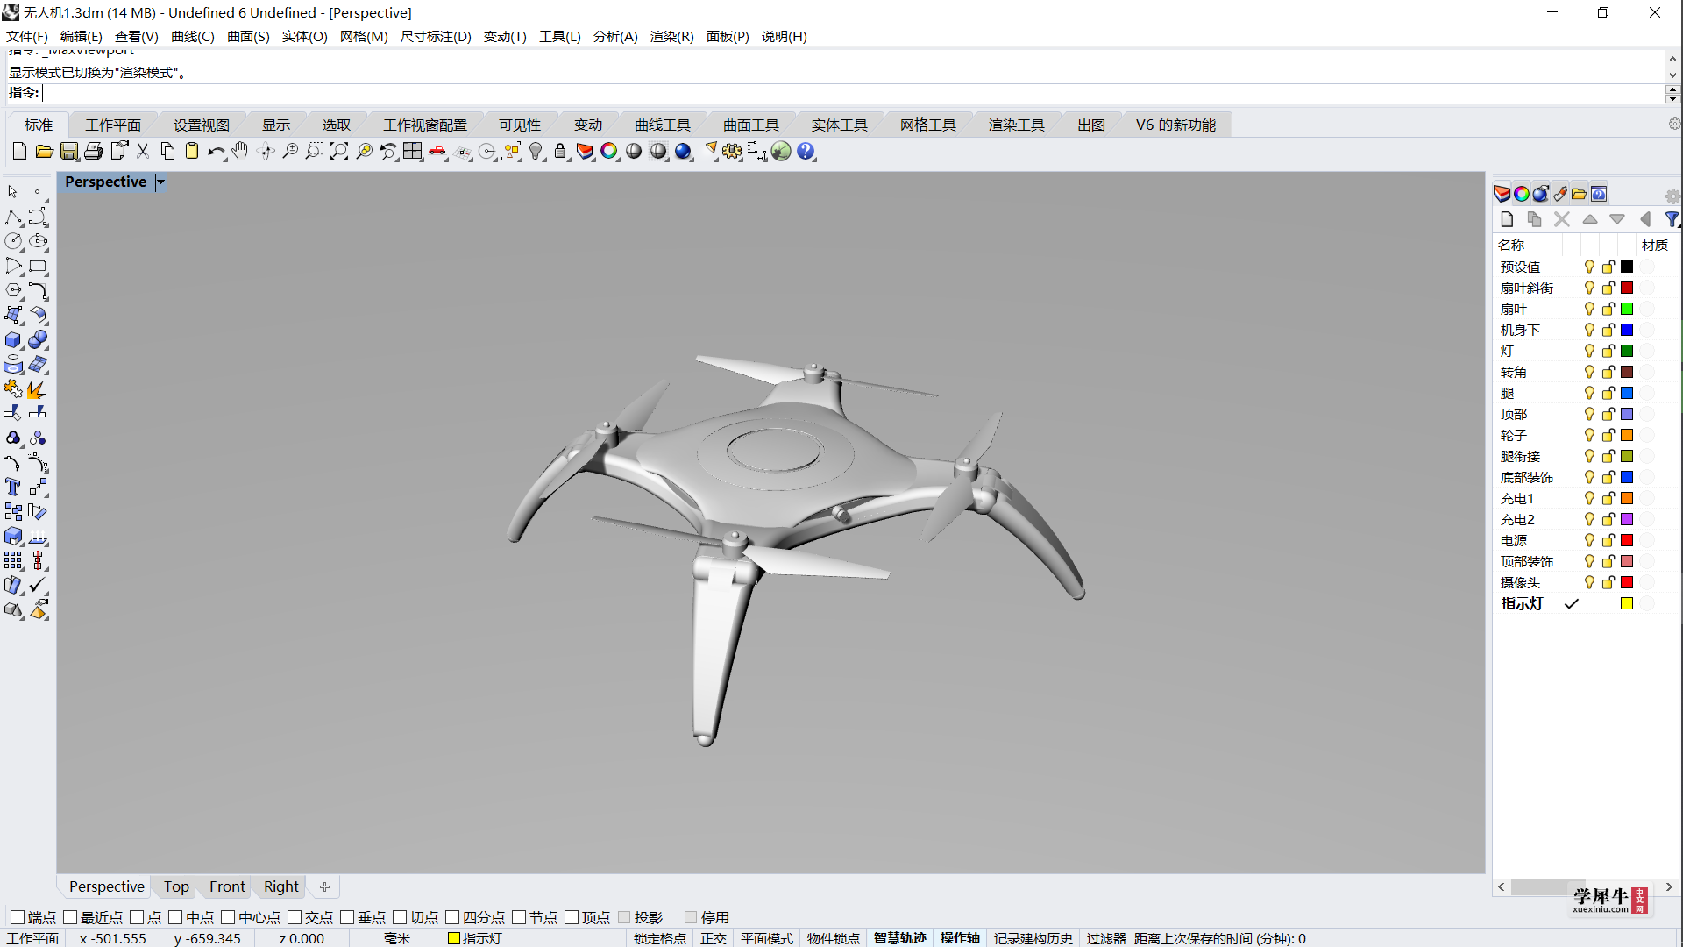Click the layer list scroll left arrow
This screenshot has height=947, width=1683.
[x=1502, y=887]
